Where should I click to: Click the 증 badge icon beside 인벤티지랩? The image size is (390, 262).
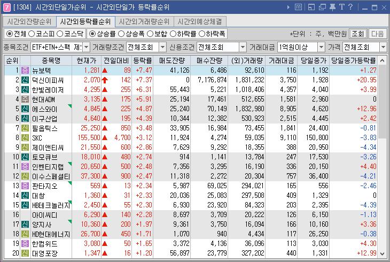[25, 167]
